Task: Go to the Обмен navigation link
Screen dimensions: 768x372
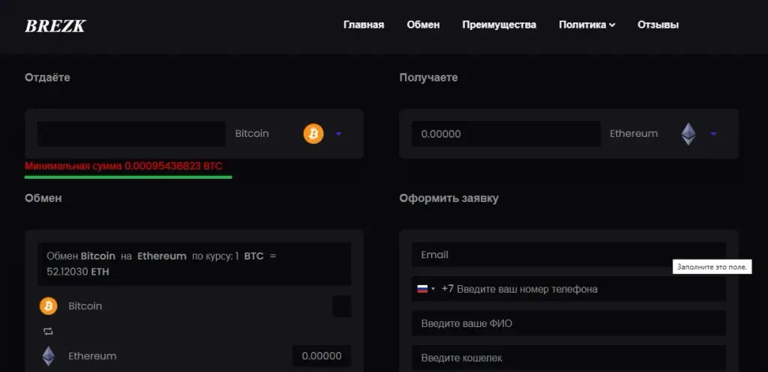Action: (423, 25)
